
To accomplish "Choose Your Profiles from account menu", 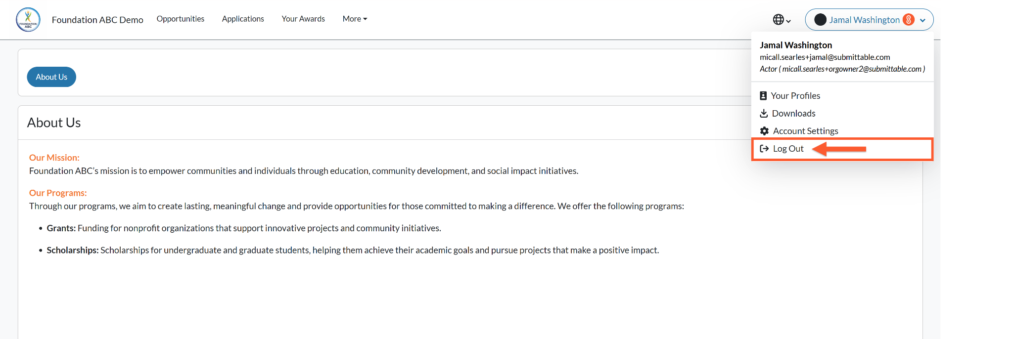I will (x=842, y=96).
